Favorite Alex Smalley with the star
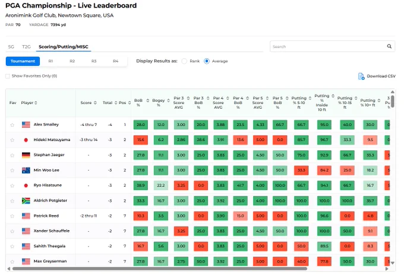Image resolution: width=404 pixels, height=274 pixels. click(x=12, y=125)
